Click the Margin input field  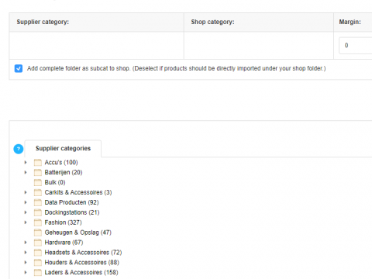point(356,46)
